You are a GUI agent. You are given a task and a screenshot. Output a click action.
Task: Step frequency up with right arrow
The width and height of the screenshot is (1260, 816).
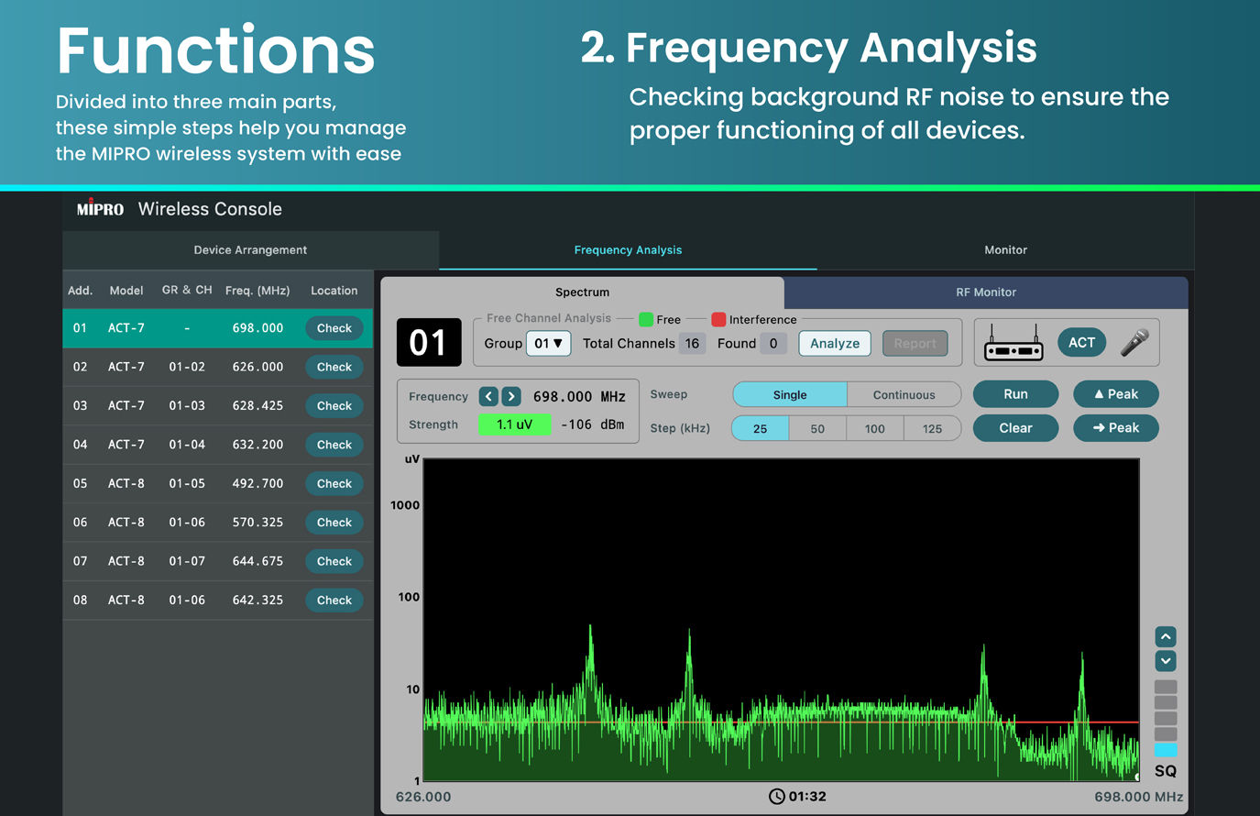(511, 396)
